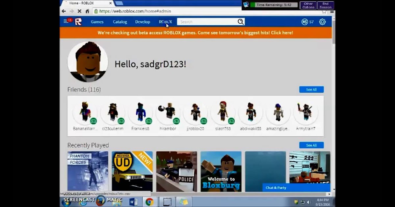The image size is (395, 207).
Task: Click the browser back arrow
Action: pyautogui.click(x=64, y=11)
